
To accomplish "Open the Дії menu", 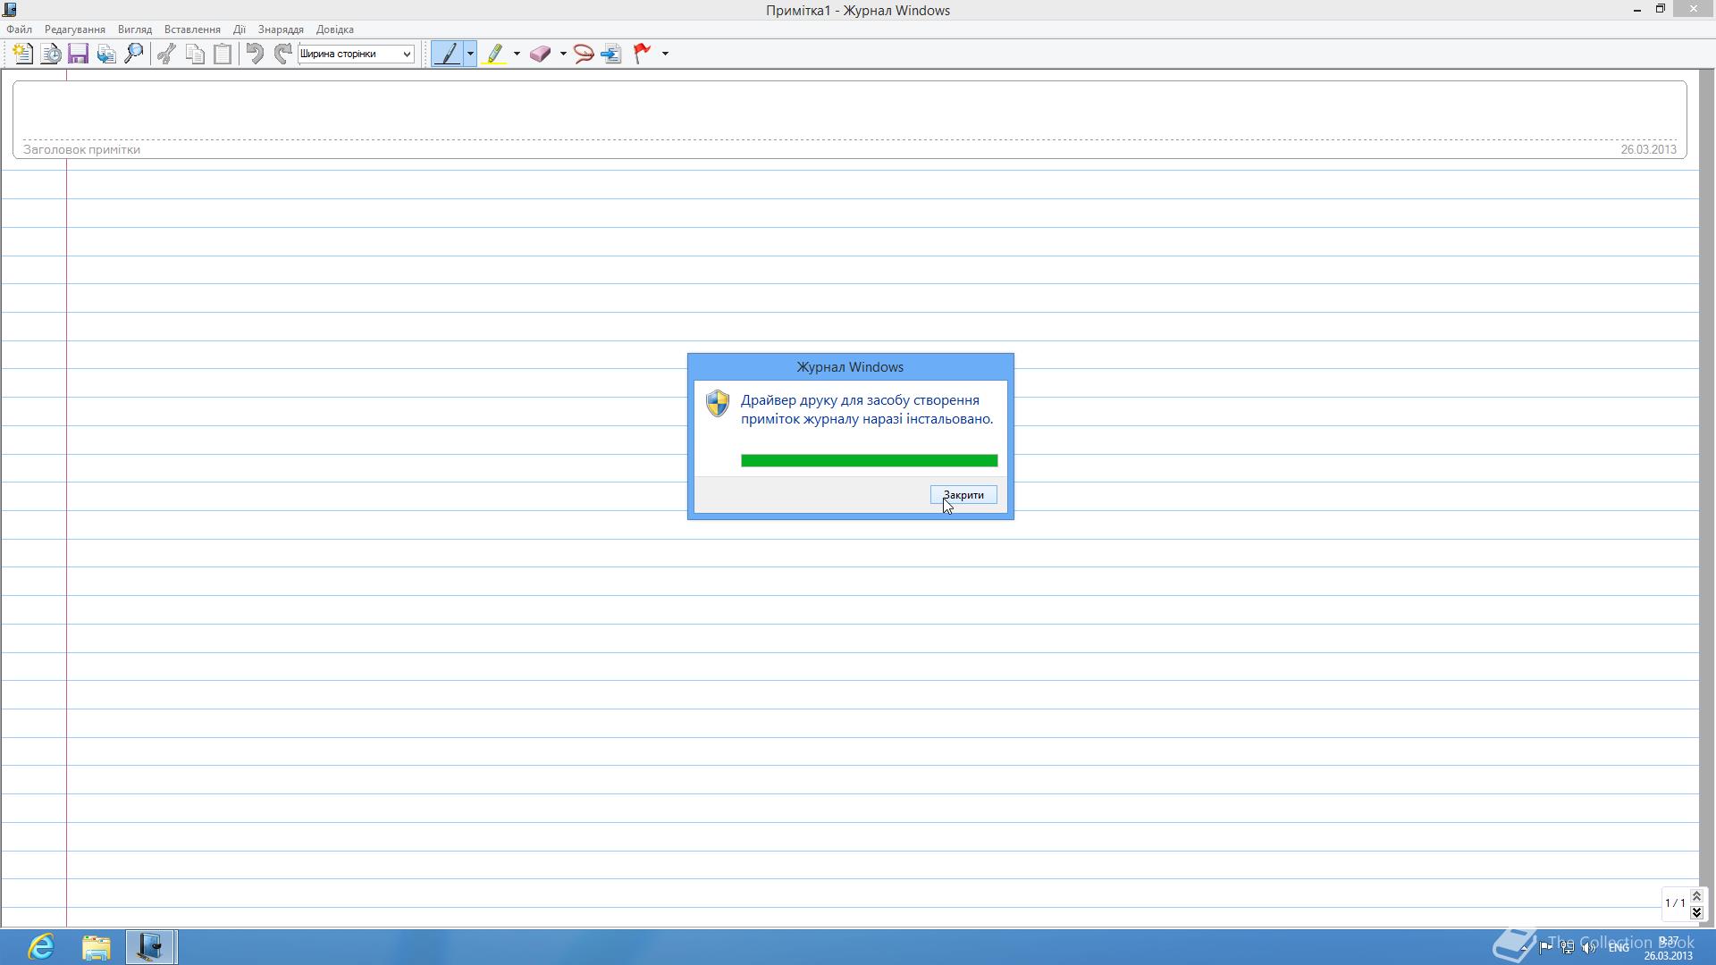I will [240, 29].
